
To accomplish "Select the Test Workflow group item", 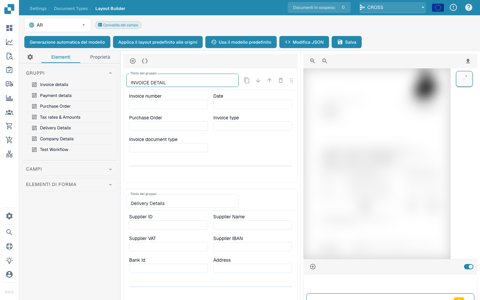I will click(x=69, y=150).
